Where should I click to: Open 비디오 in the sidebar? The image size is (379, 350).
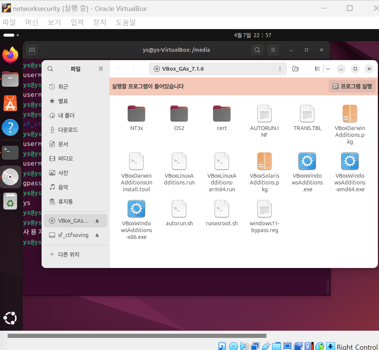[x=76, y=158]
